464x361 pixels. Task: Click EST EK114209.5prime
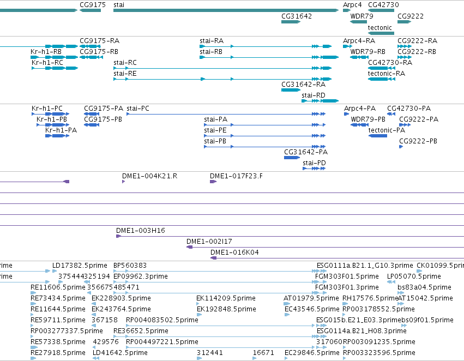coord(198,304)
